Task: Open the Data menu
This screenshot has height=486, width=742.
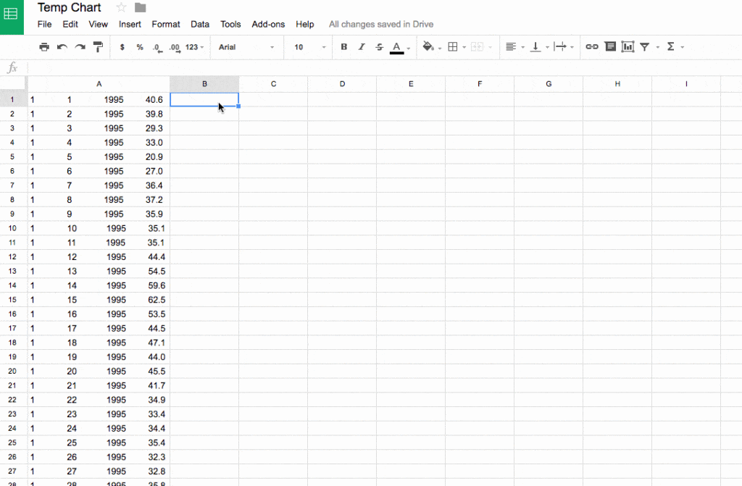Action: tap(200, 24)
